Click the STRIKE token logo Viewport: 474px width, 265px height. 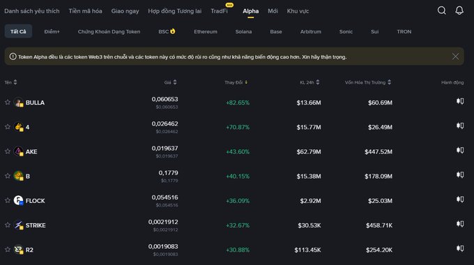click(x=18, y=225)
